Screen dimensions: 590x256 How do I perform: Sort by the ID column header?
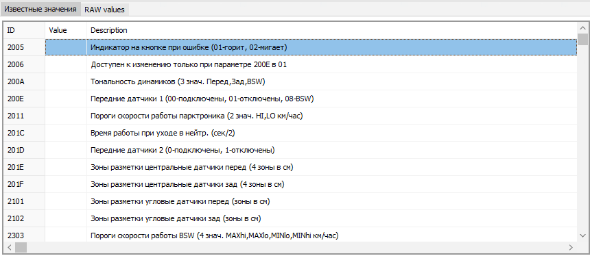tap(25, 30)
